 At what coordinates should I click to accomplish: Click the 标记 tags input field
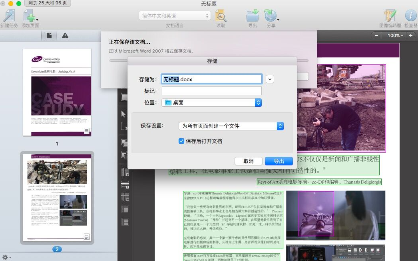tap(211, 91)
